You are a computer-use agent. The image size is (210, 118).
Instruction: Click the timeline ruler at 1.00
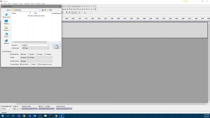(79, 19)
